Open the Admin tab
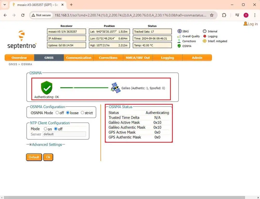This screenshot has height=199, width=260. click(x=197, y=57)
